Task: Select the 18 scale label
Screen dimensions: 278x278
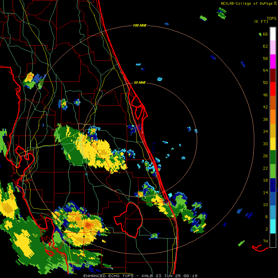Action: click(265, 180)
